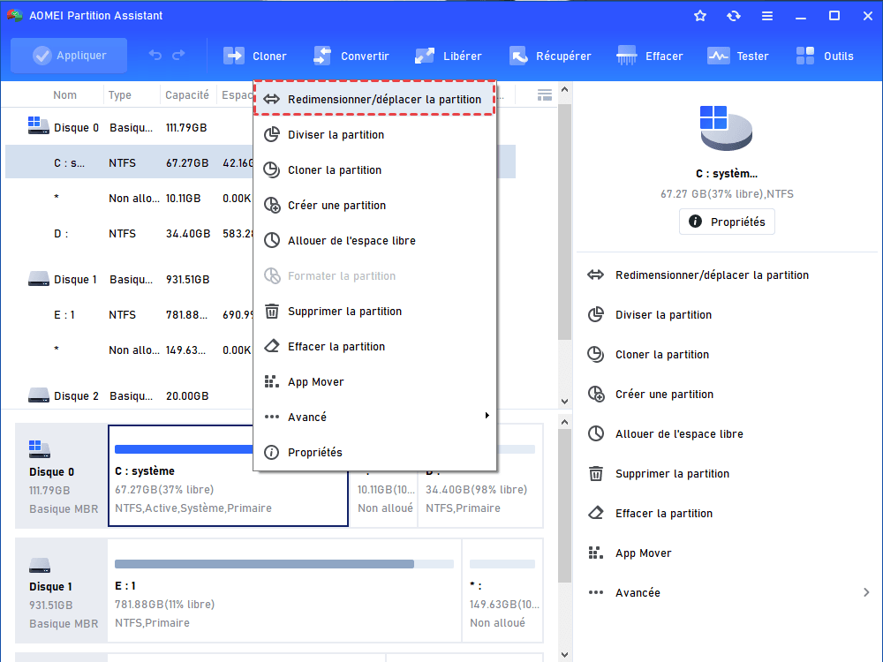
Task: Choose Redimensionner/déplacer la partition in context menu
Action: [374, 99]
